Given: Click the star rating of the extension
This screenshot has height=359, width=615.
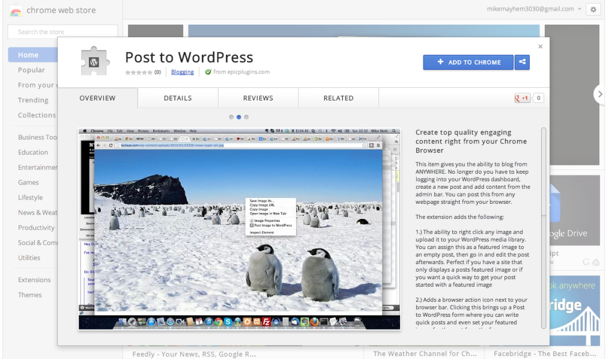Looking at the screenshot, I should click(x=139, y=72).
